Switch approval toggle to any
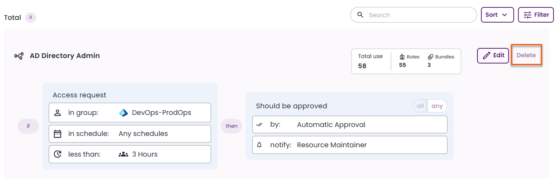The height and width of the screenshot is (178, 557). pos(437,106)
